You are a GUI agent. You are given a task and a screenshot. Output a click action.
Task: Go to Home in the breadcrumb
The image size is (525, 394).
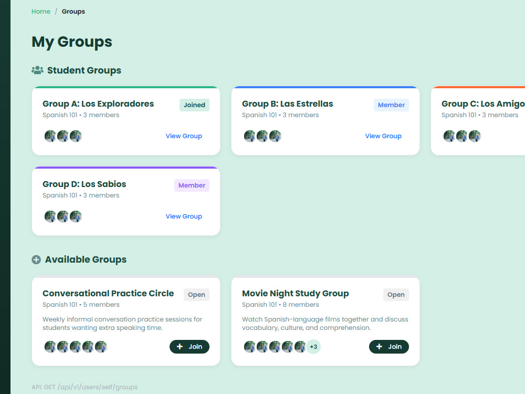[x=41, y=12]
